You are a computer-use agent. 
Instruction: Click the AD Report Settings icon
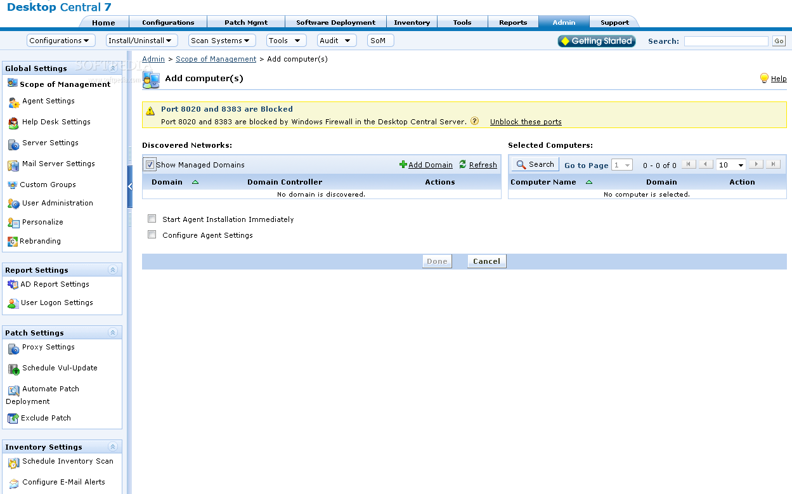13,285
